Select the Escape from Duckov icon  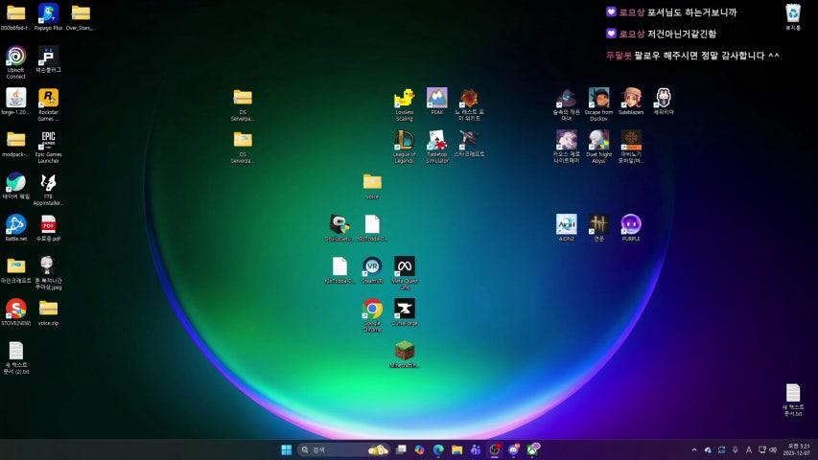pos(598,98)
